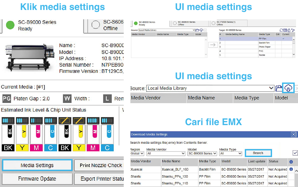
Task: Click Last update column header
Action: (257, 161)
